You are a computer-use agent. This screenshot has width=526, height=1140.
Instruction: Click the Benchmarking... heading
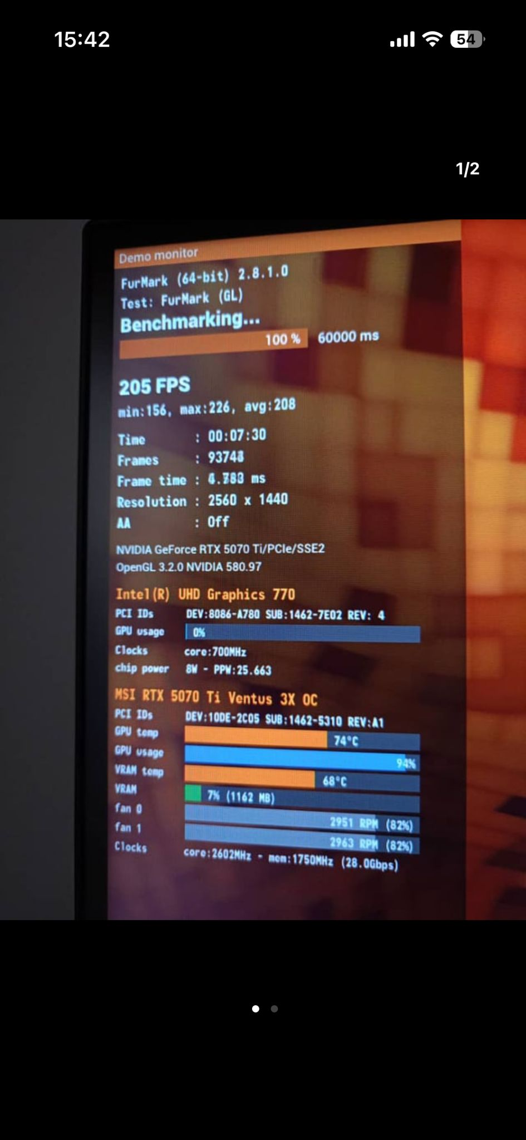coord(190,321)
